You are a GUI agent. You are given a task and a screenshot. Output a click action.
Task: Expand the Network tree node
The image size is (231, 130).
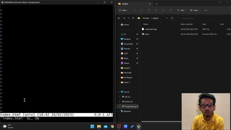pos(118,111)
